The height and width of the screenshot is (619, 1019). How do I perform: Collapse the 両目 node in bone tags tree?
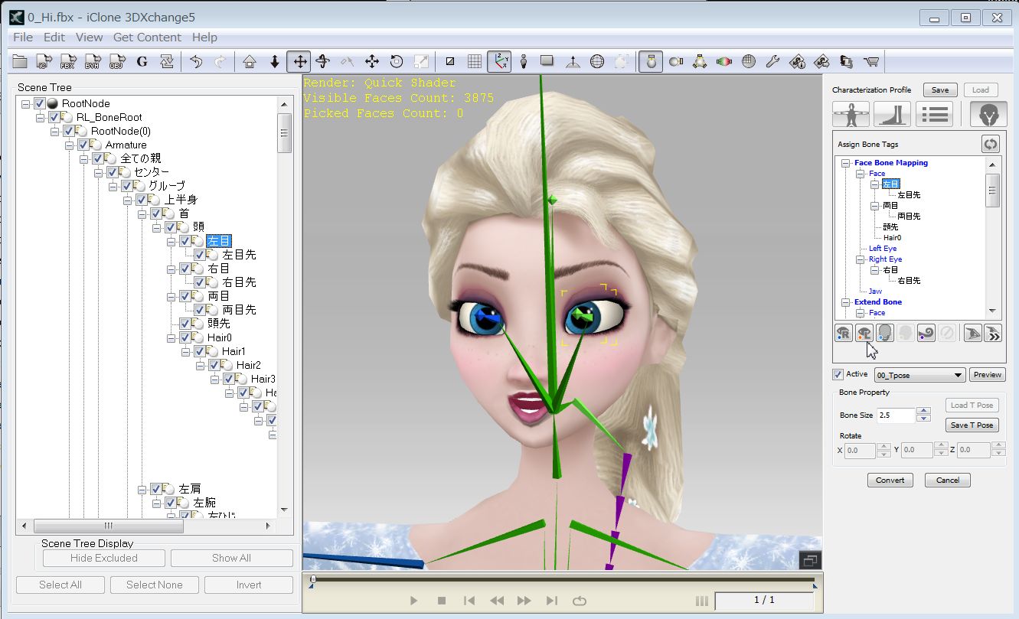875,206
